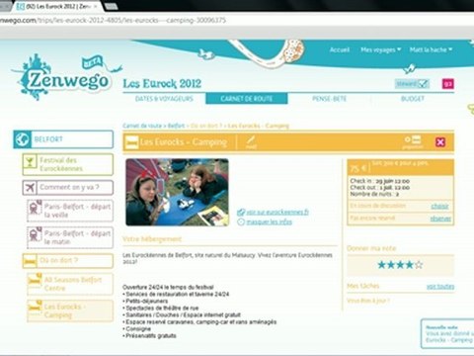Click the Carnet de route breadcrumb
474x356 pixels.
(x=142, y=126)
